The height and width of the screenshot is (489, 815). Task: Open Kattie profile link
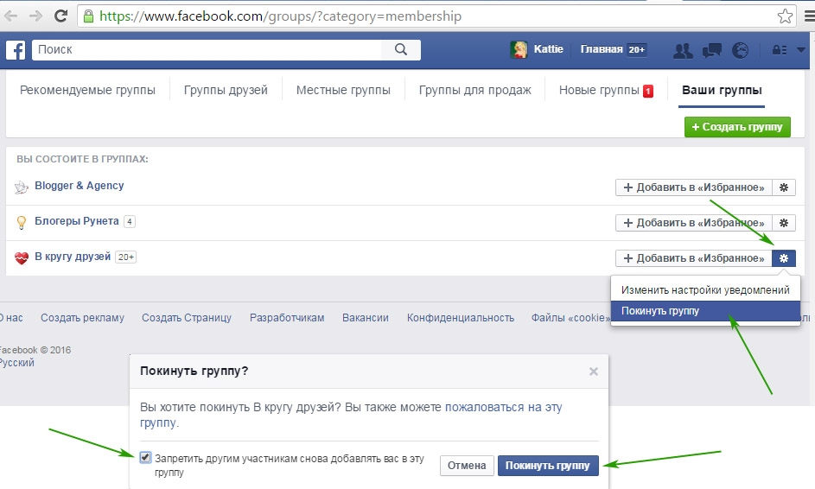(548, 49)
